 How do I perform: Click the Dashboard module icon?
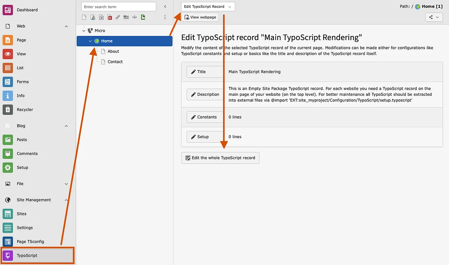(x=8, y=10)
